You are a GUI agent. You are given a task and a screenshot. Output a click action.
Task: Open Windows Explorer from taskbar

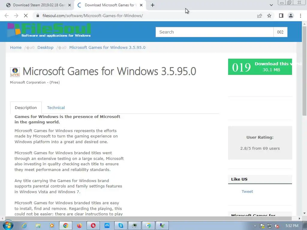[x=38, y=226]
